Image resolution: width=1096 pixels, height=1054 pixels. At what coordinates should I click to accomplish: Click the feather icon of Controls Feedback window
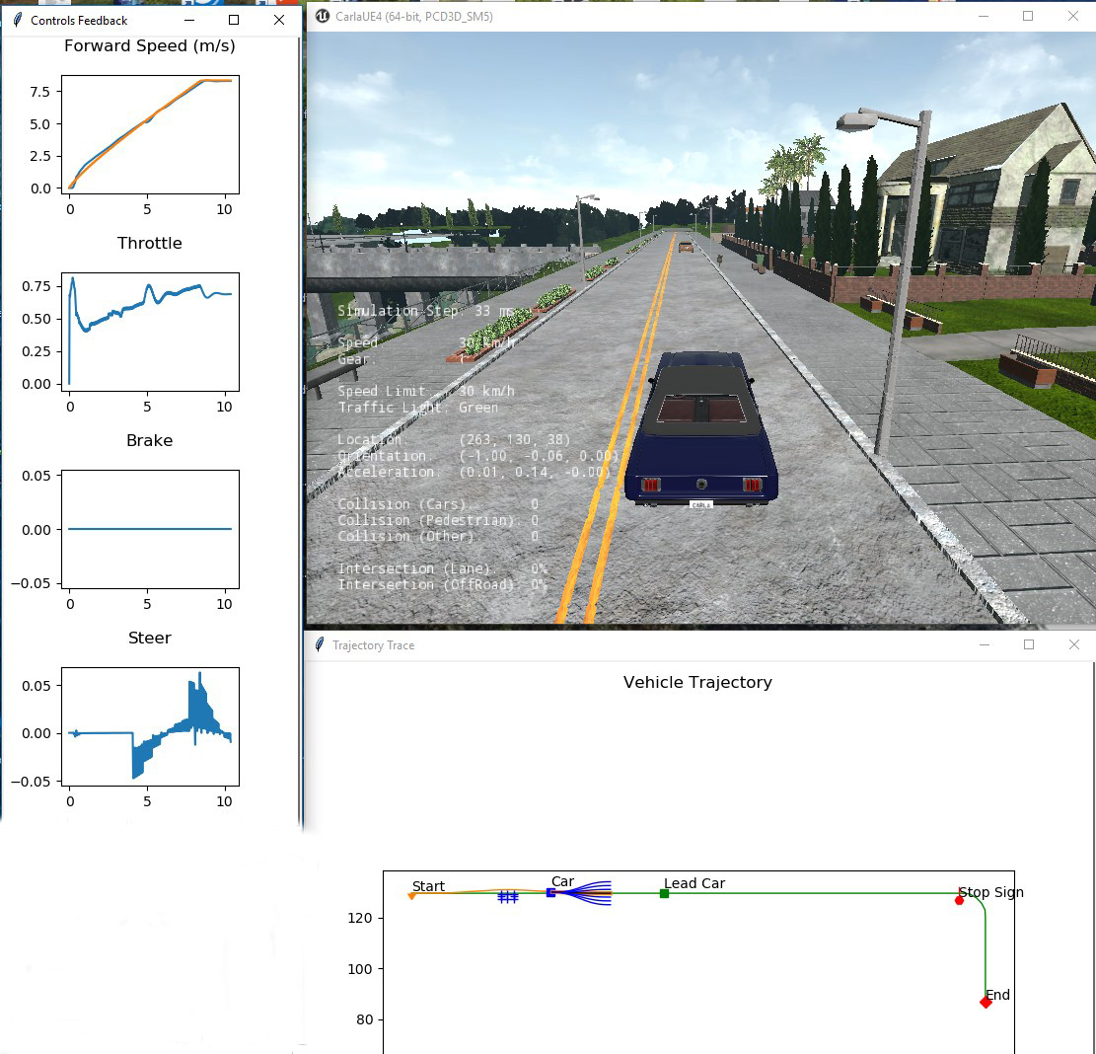point(17,20)
